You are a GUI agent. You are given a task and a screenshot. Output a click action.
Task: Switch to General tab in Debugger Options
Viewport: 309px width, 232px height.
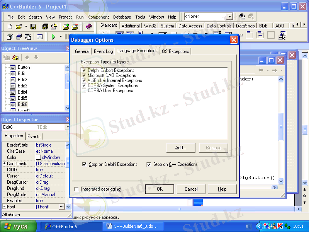click(x=82, y=51)
